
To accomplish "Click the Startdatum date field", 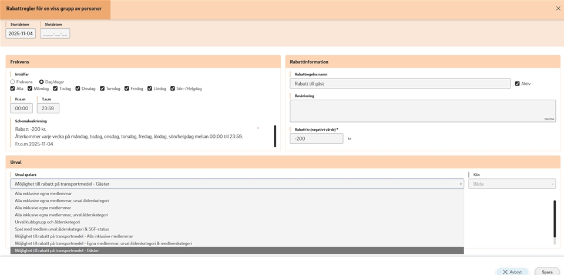I will pyautogui.click(x=21, y=33).
